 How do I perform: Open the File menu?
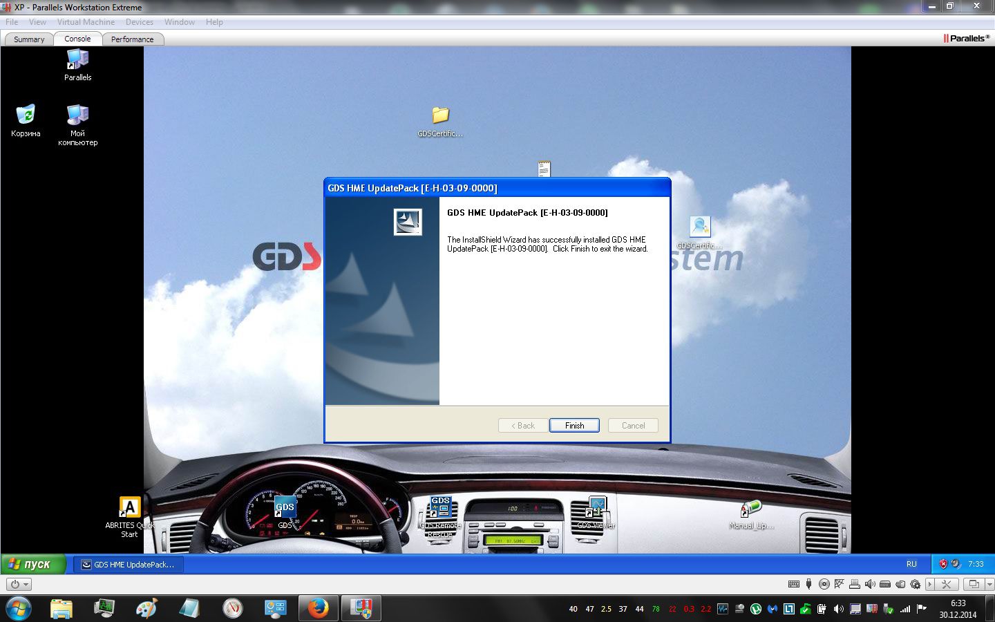coord(12,22)
